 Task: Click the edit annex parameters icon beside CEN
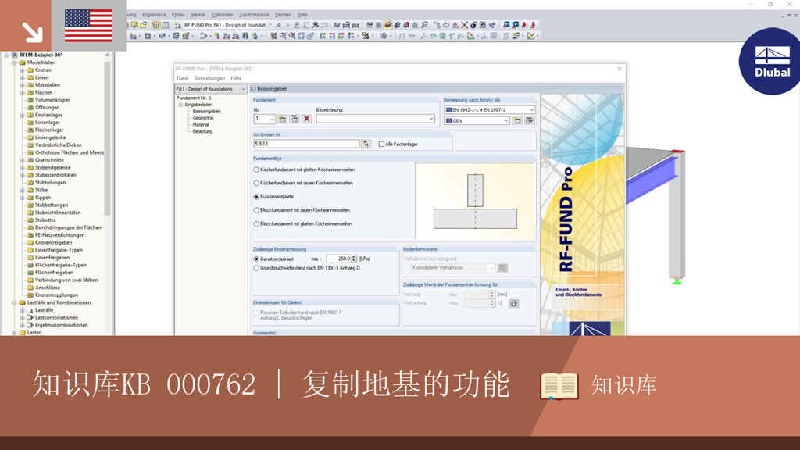(x=530, y=120)
